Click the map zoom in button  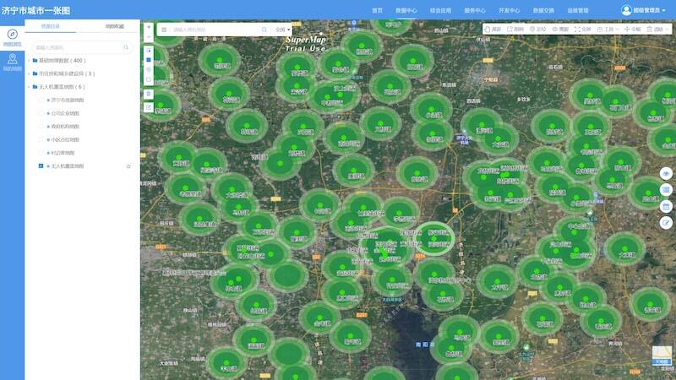[149, 27]
